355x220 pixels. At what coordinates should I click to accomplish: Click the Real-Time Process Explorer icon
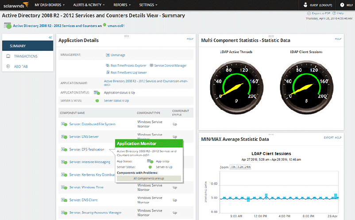point(108,66)
